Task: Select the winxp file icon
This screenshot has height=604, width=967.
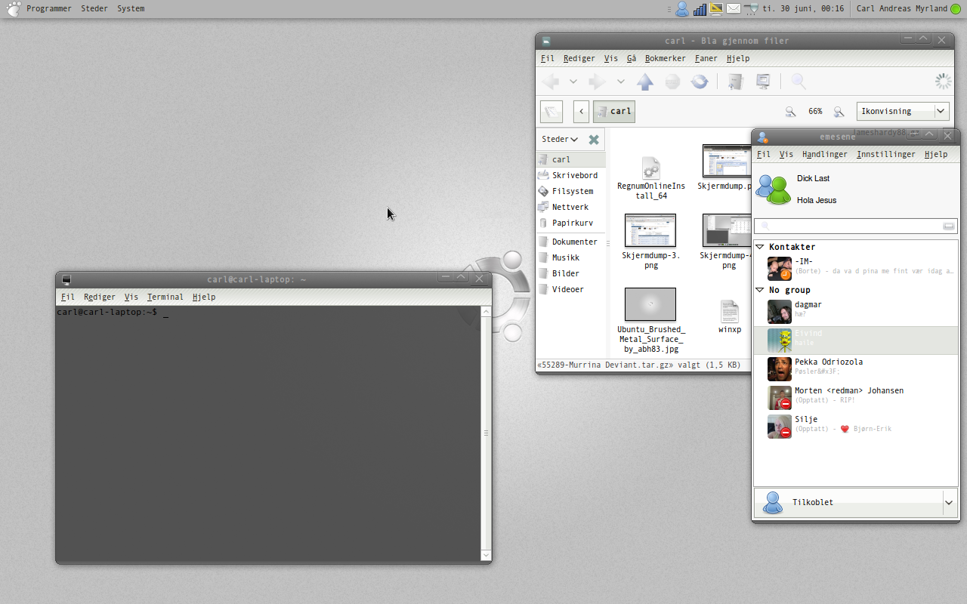Action: (729, 311)
